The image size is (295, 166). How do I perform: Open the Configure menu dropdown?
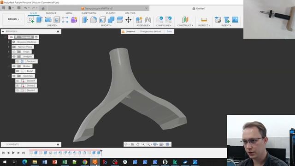point(164,25)
